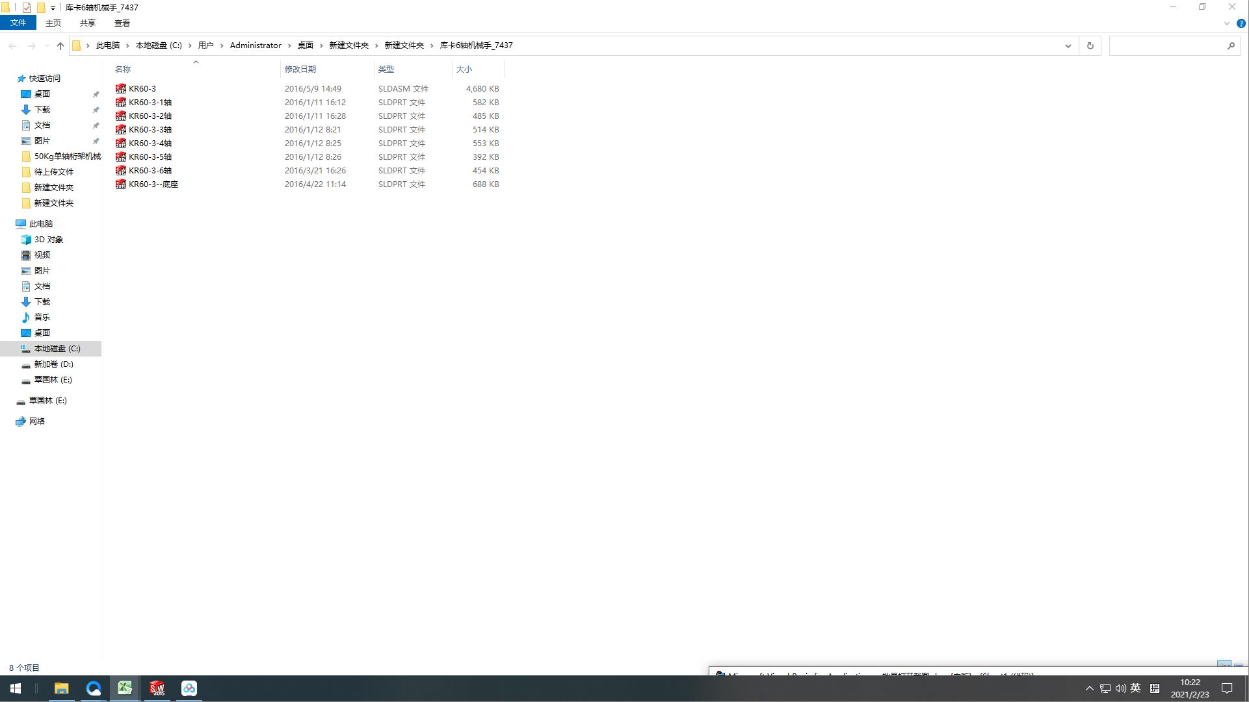Sort files by 修改日期 column header
1249x702 pixels.
(300, 69)
